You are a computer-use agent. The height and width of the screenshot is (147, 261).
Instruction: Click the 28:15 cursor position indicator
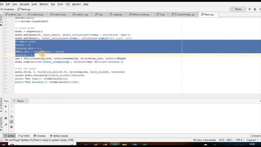[x=221, y=140]
